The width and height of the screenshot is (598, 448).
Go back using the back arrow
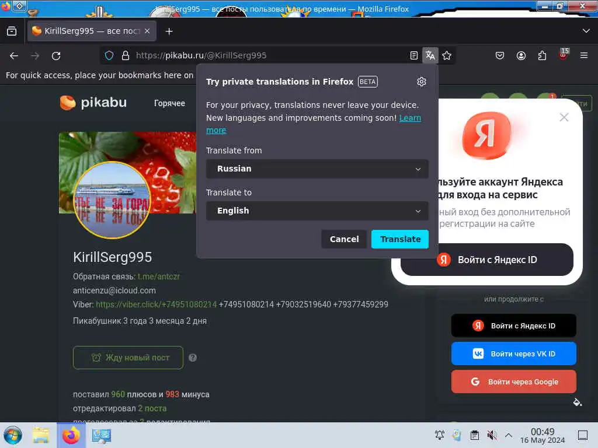click(x=14, y=56)
